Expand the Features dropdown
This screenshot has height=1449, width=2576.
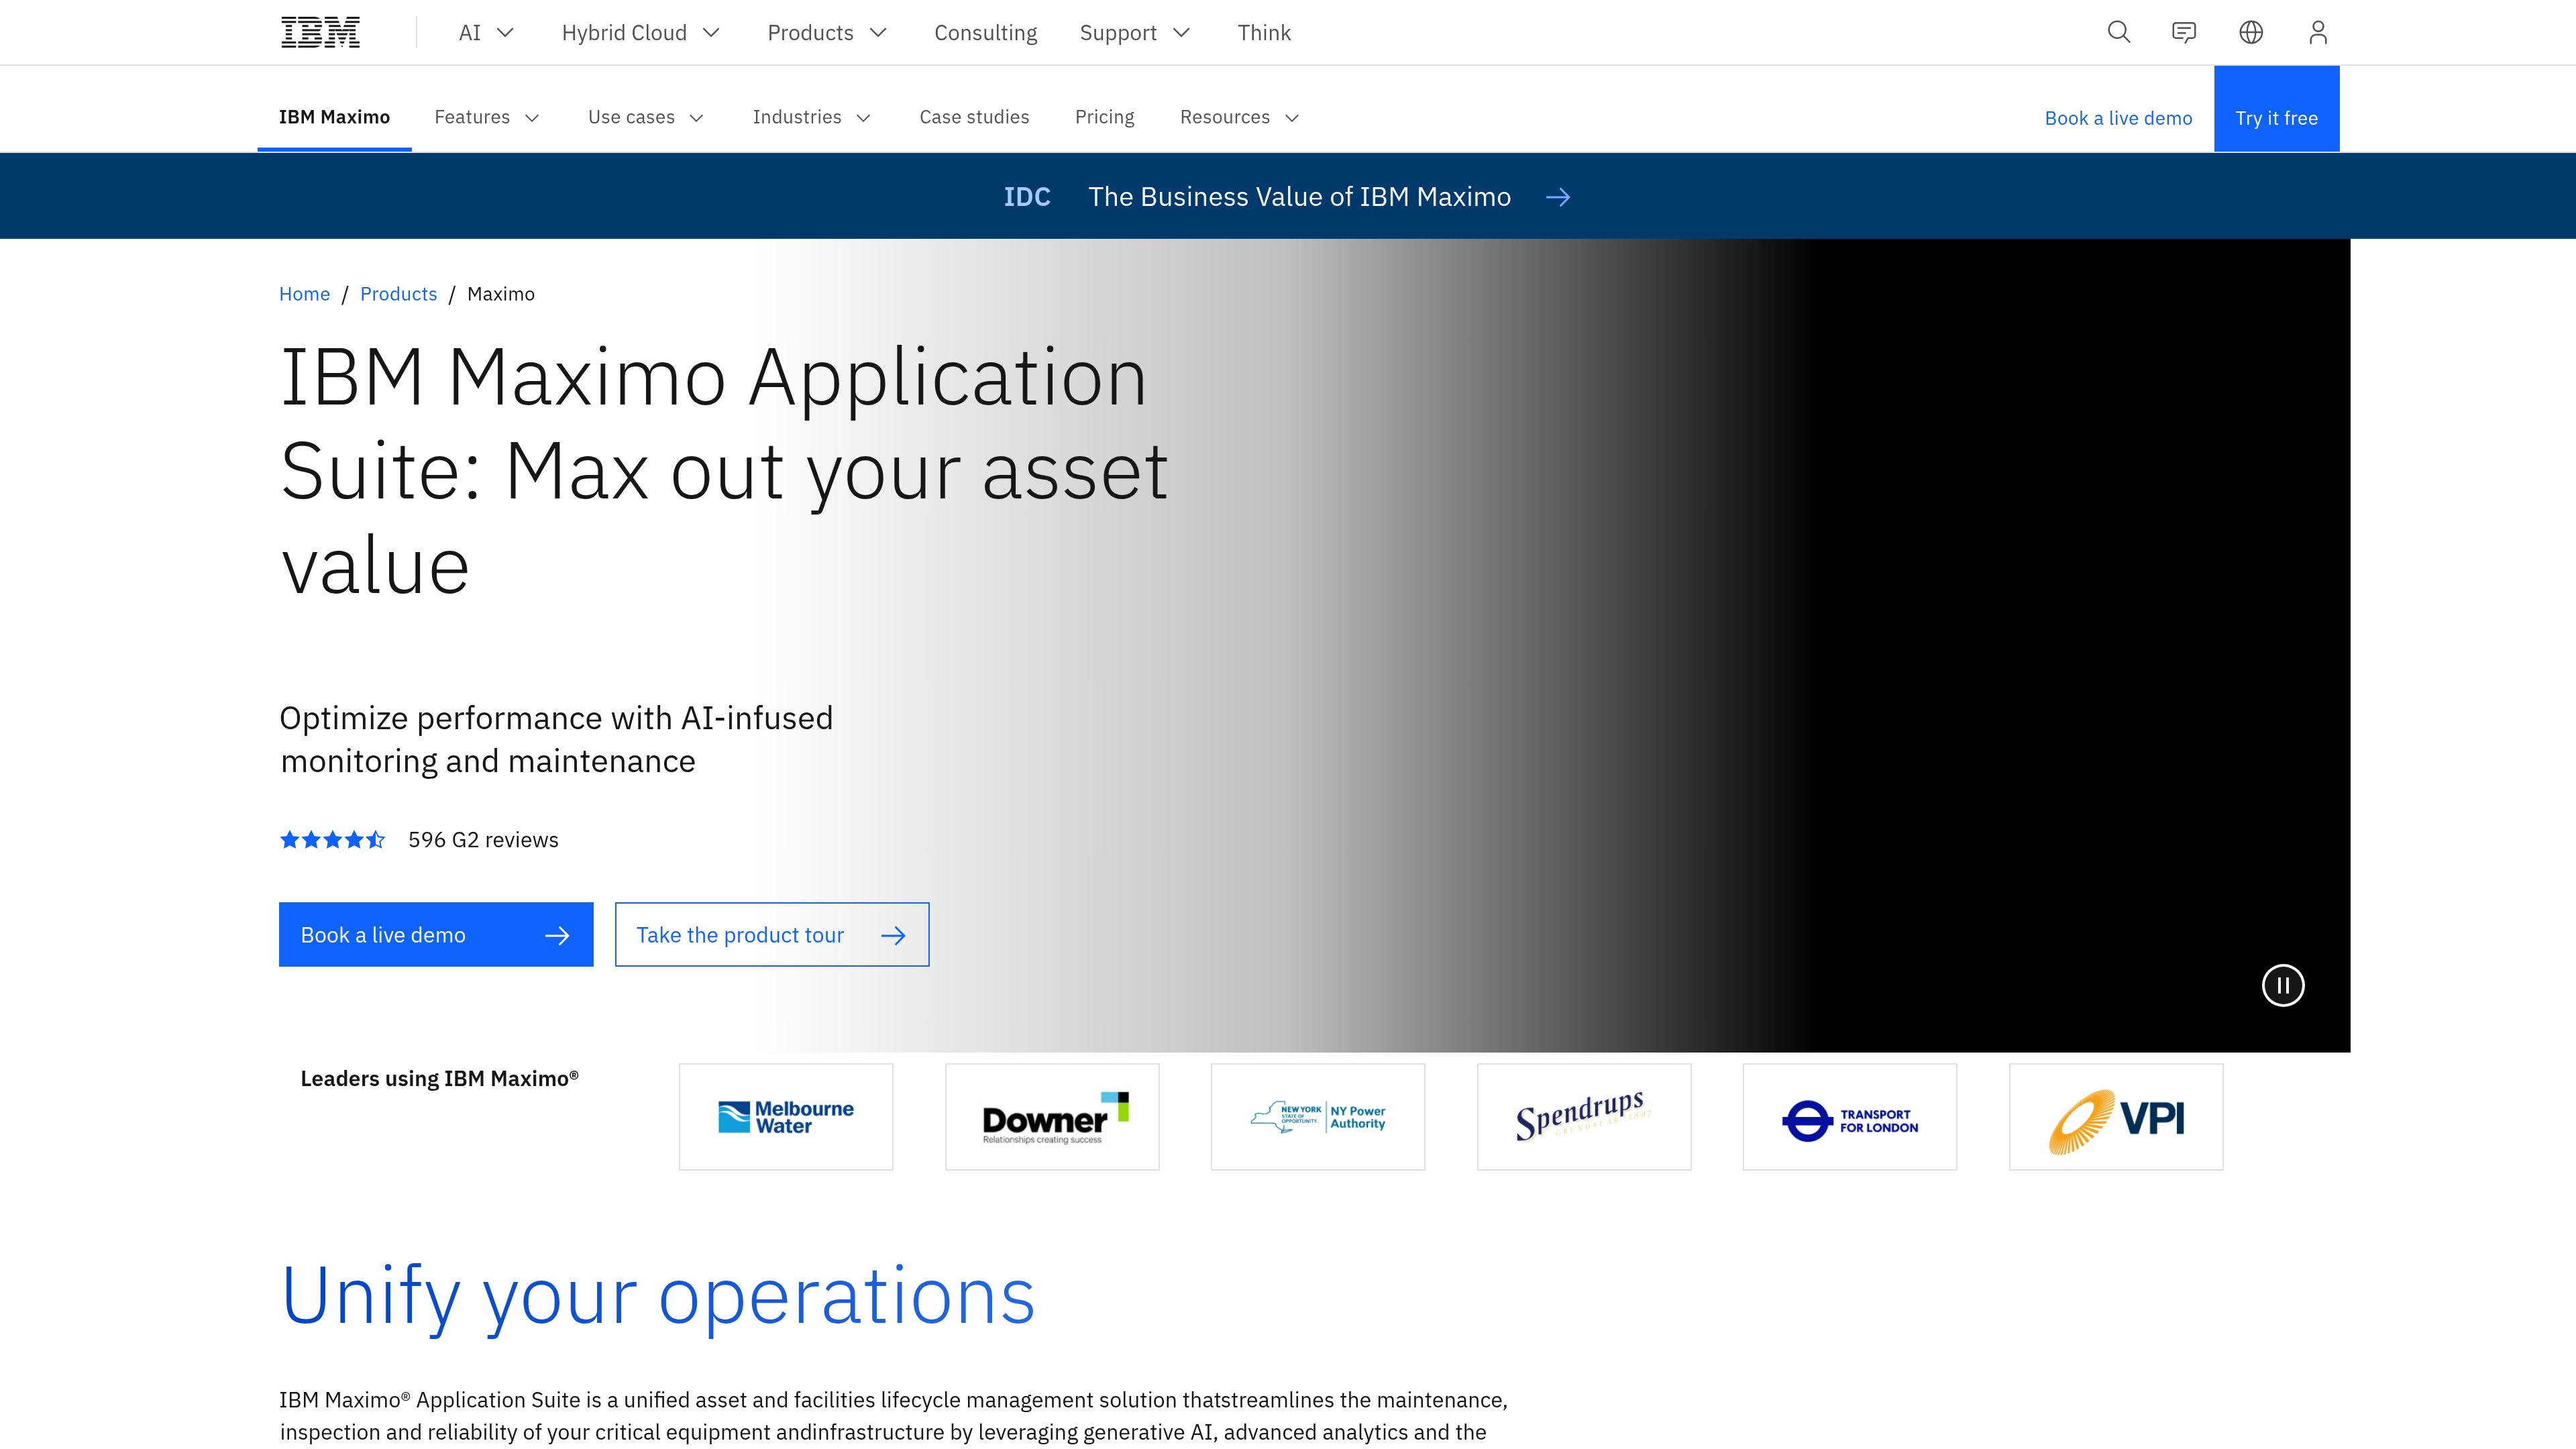coord(487,117)
